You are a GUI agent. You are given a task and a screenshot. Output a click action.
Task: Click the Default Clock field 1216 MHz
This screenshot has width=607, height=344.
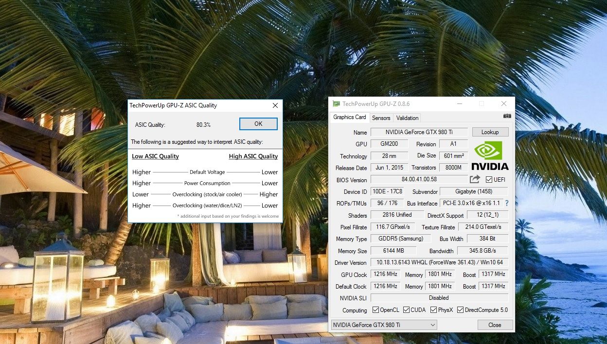click(385, 286)
